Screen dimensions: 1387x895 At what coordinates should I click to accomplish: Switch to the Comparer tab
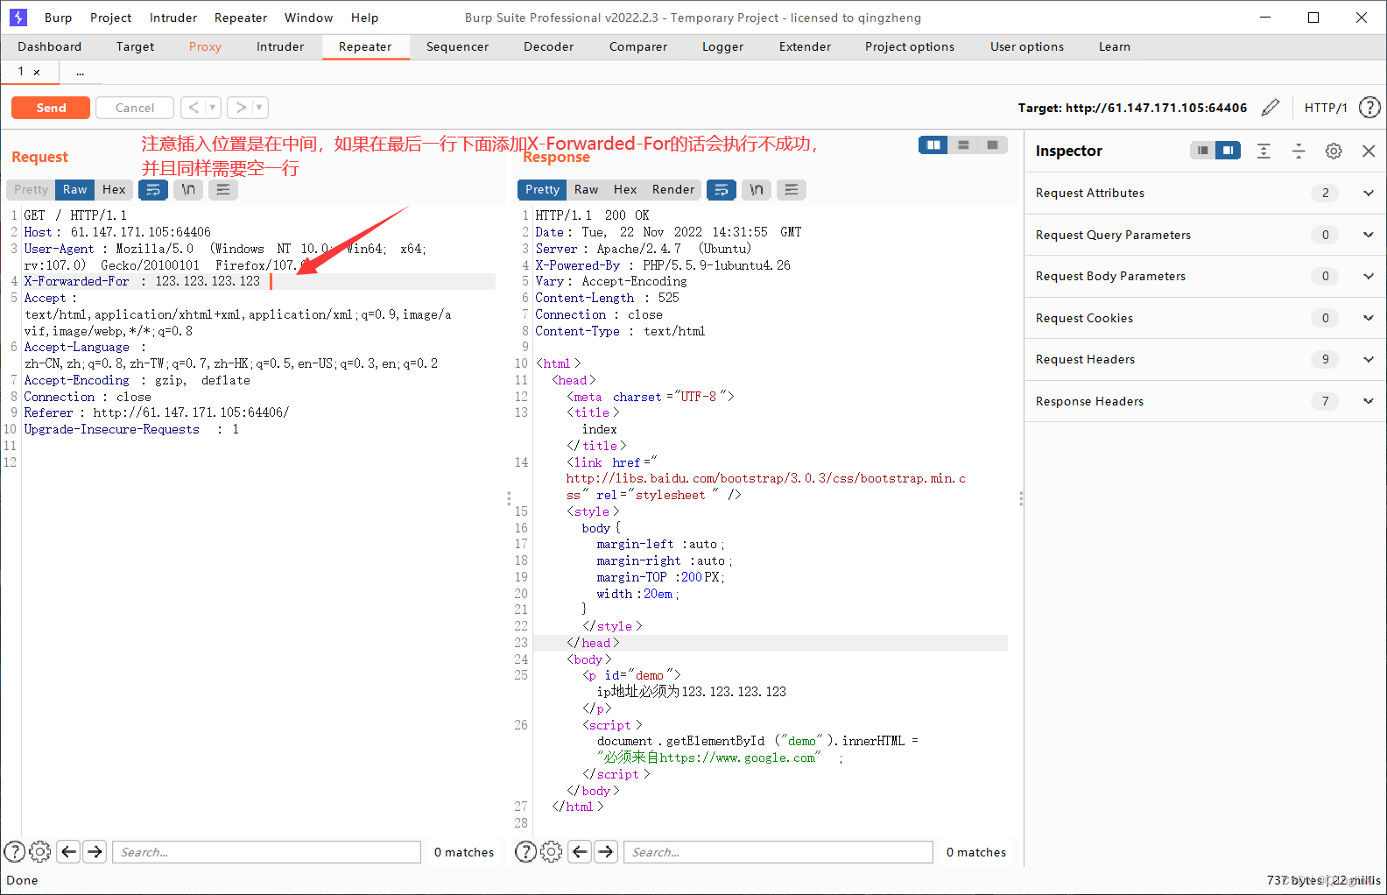pos(638,46)
